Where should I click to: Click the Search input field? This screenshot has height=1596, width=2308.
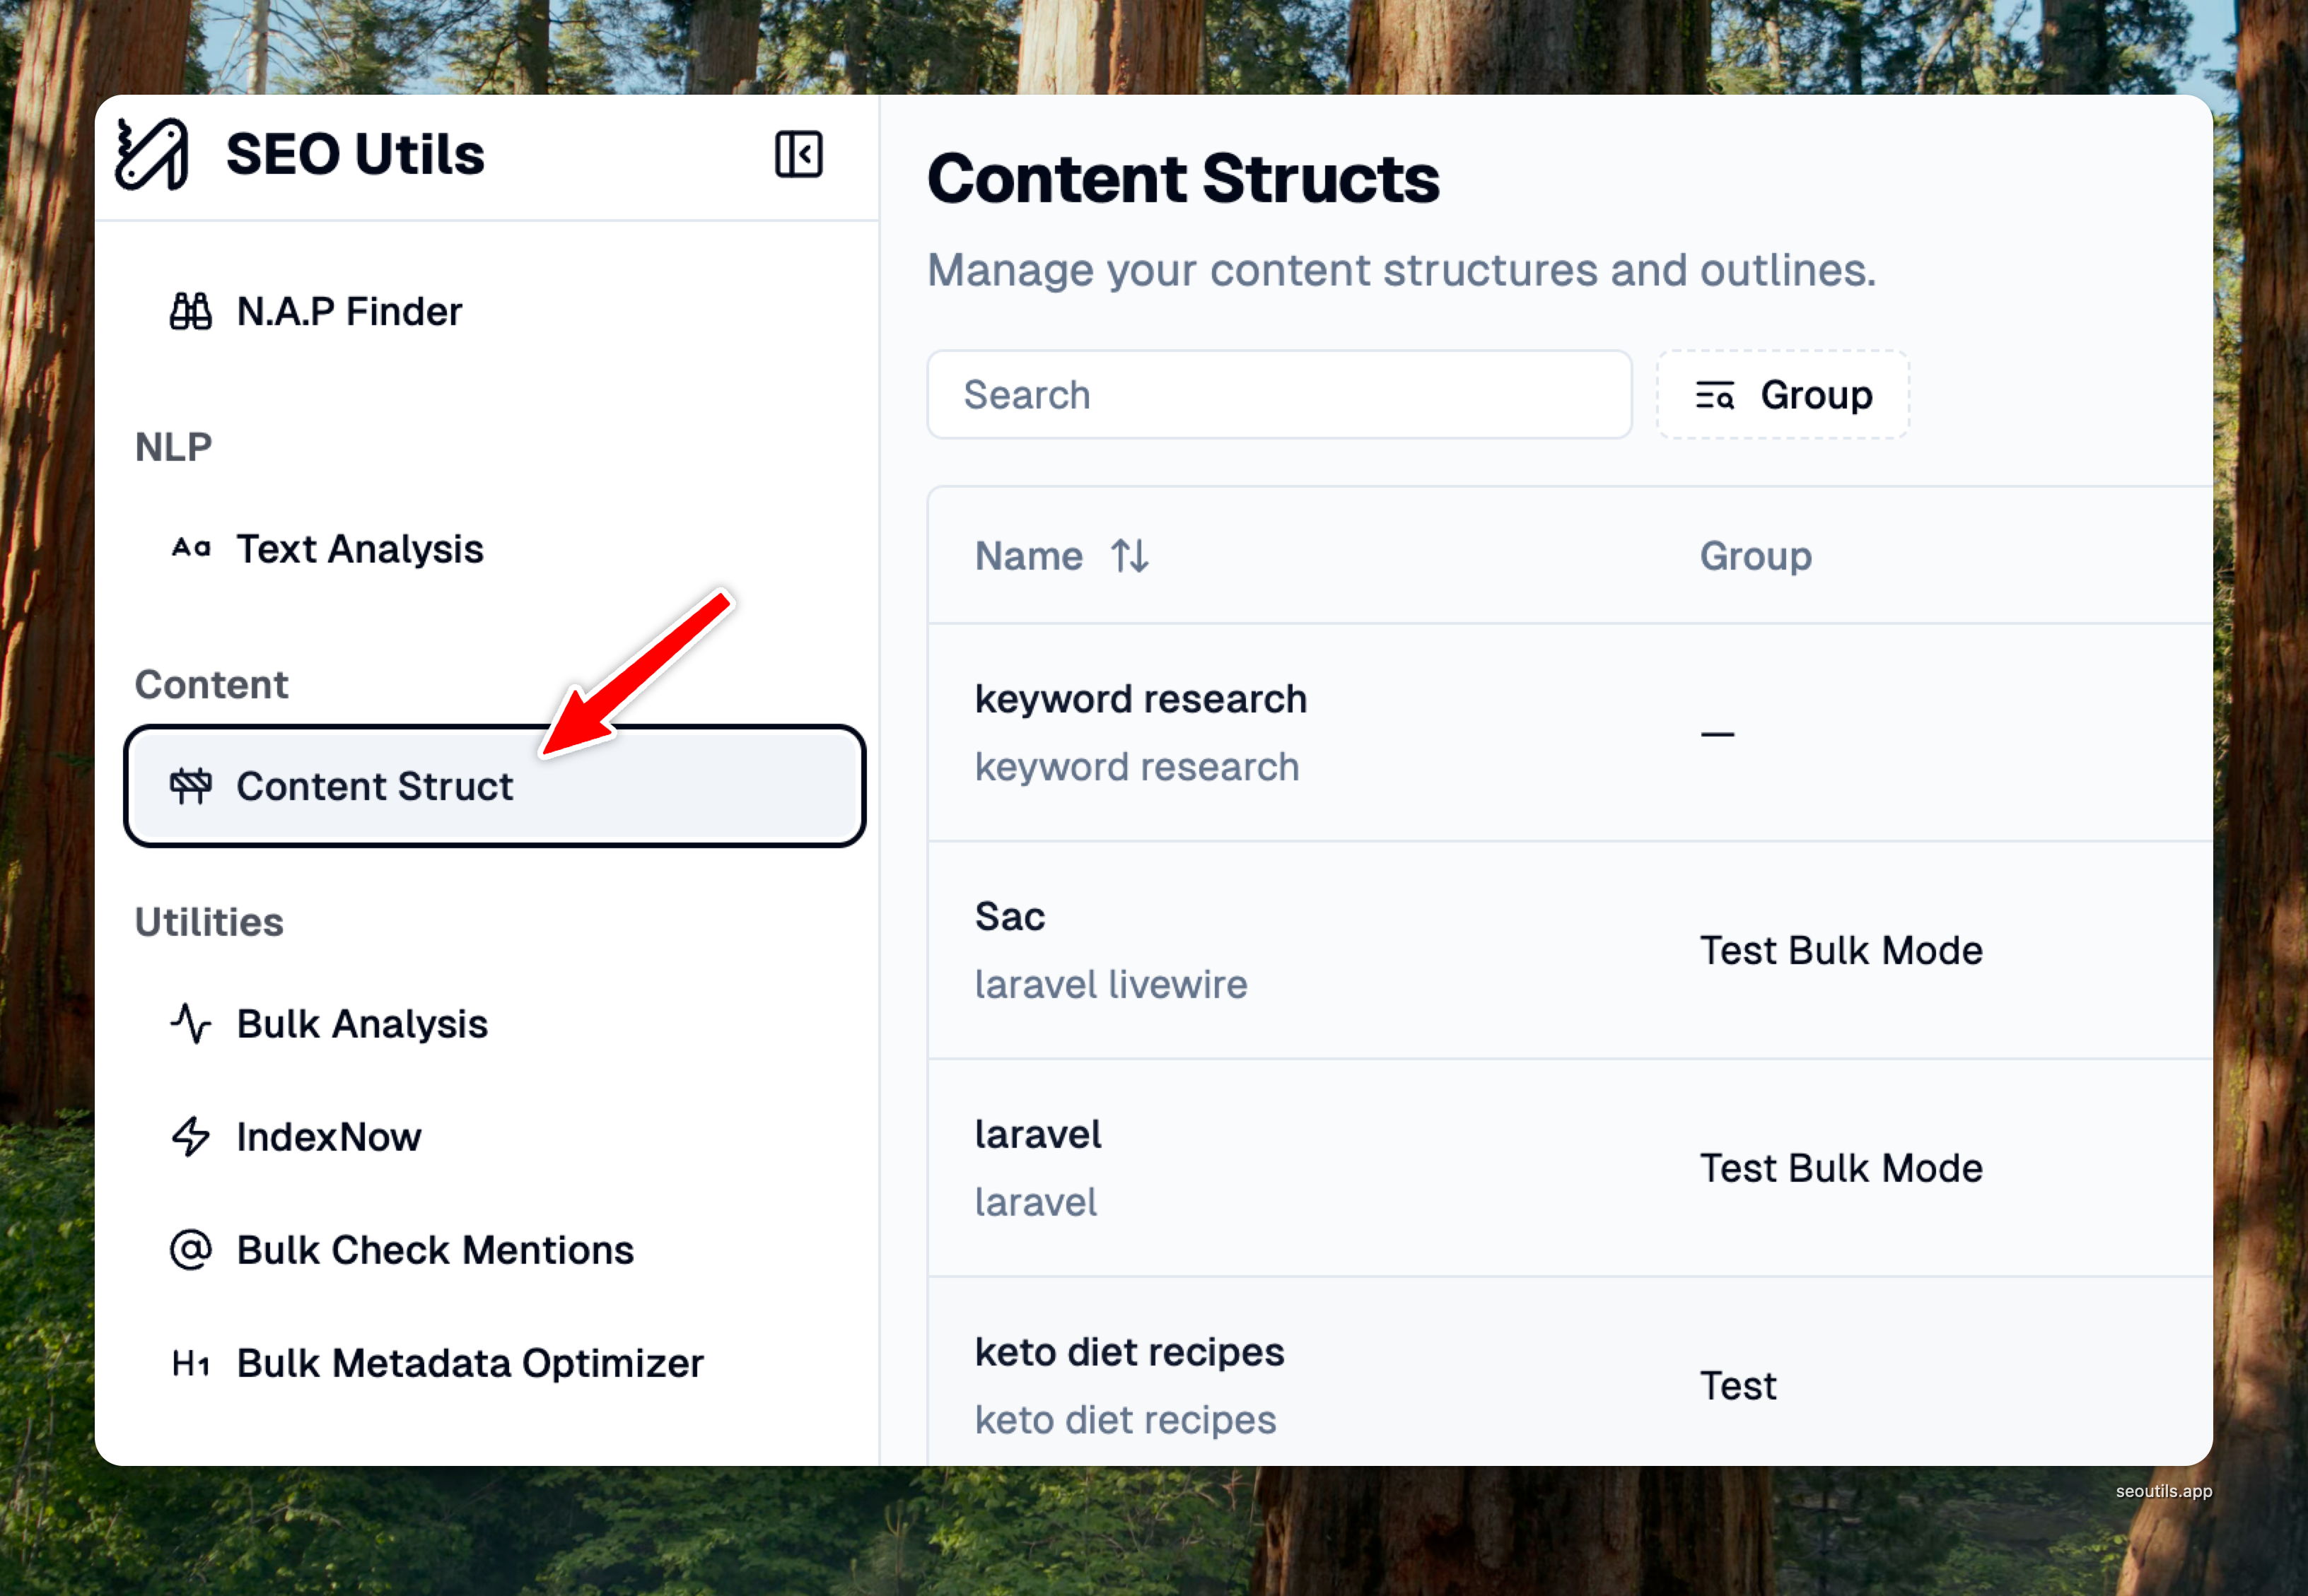pyautogui.click(x=1278, y=395)
